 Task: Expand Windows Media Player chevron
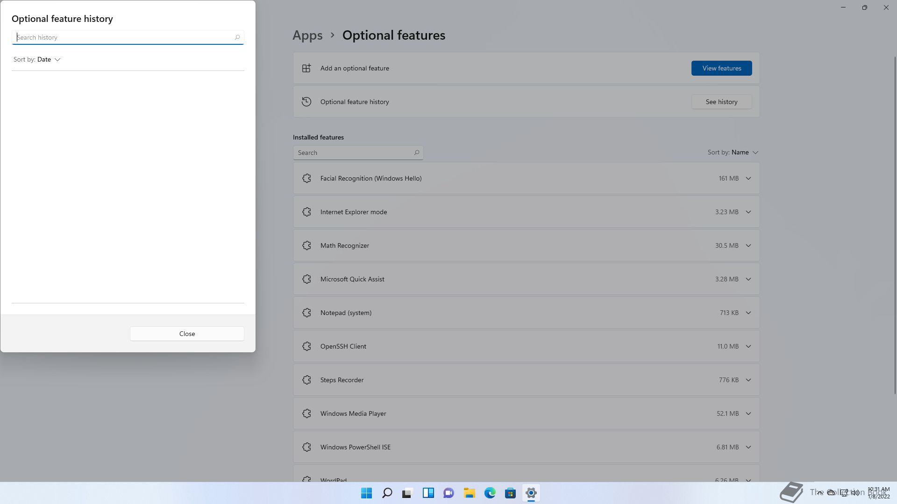[748, 413]
